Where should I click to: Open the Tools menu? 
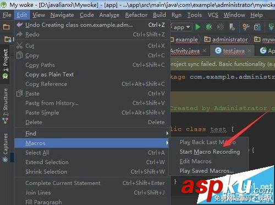point(195,15)
